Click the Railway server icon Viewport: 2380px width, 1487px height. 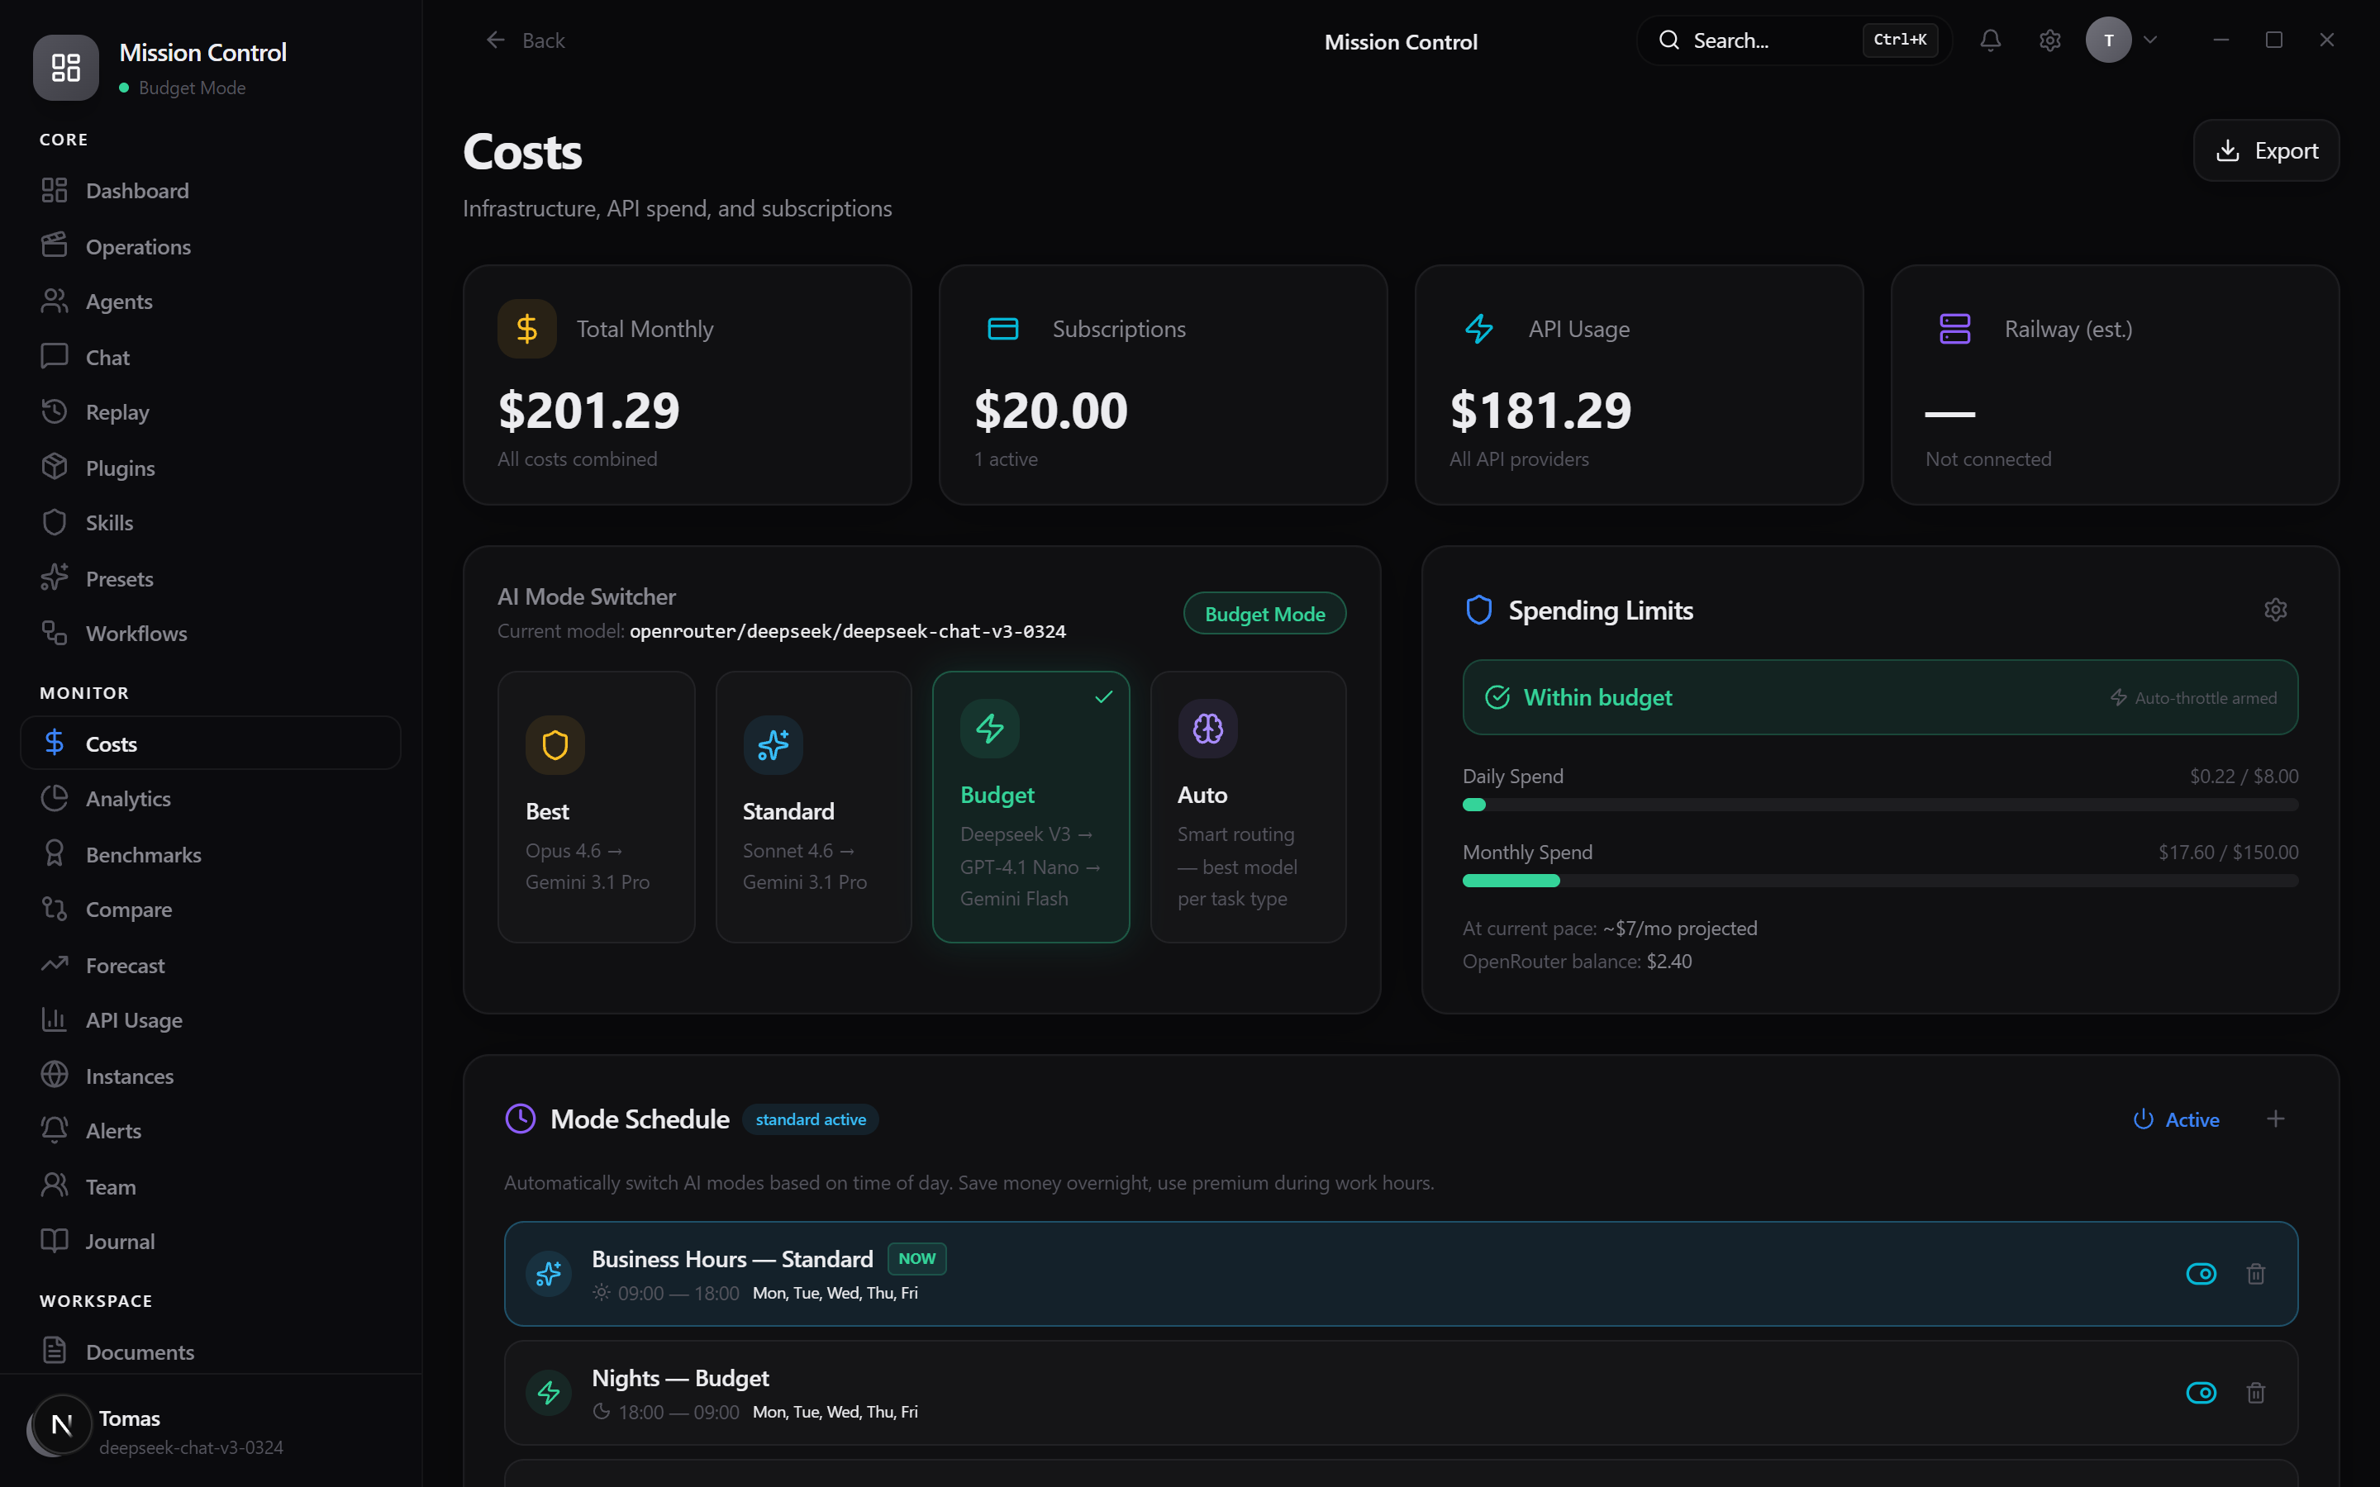tap(1955, 329)
